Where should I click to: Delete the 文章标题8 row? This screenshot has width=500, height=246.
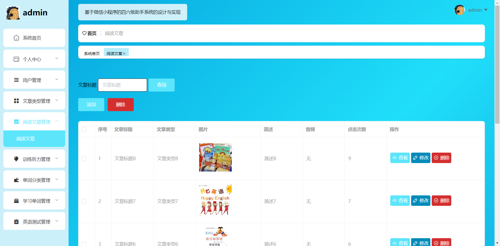point(441,158)
